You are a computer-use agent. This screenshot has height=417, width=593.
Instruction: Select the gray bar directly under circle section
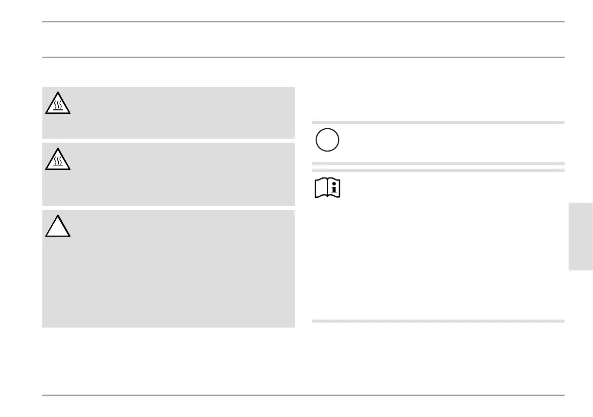[x=438, y=164]
